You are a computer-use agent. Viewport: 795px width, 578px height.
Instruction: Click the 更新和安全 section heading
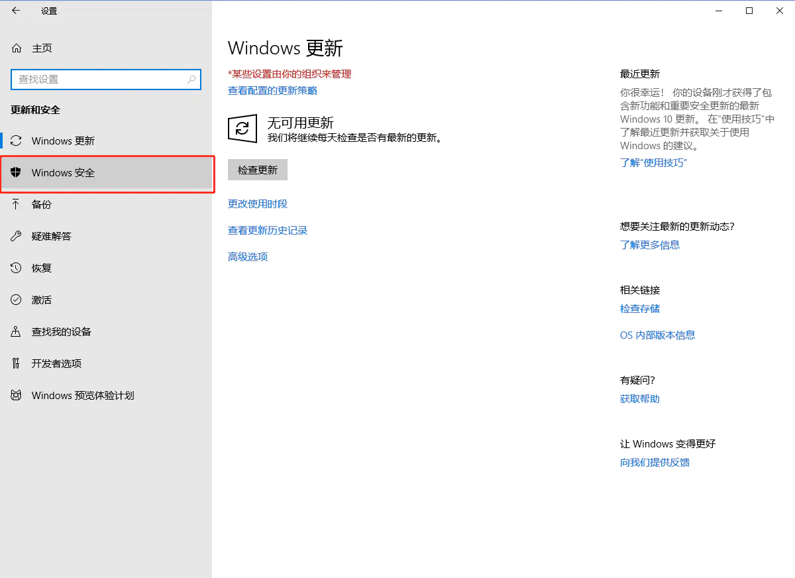click(36, 110)
